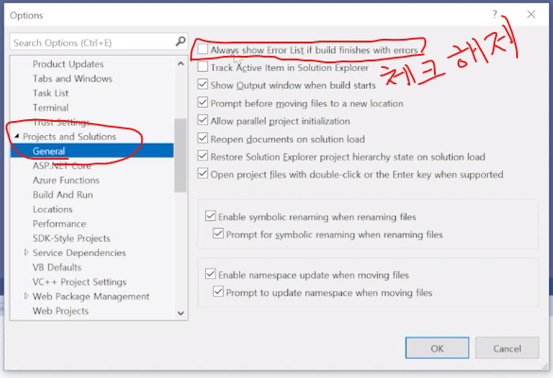Toggle Prompt before moving files checkbox
This screenshot has width=553, height=378.
pos(202,102)
